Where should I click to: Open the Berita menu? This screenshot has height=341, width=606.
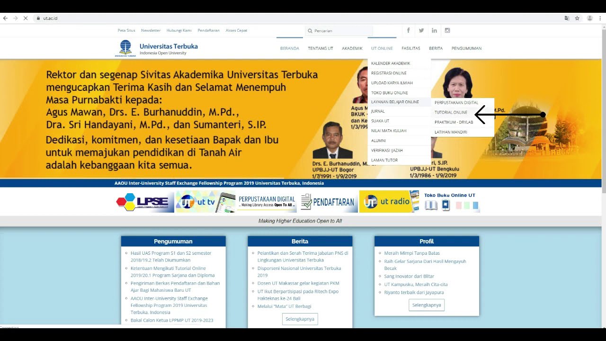436,48
